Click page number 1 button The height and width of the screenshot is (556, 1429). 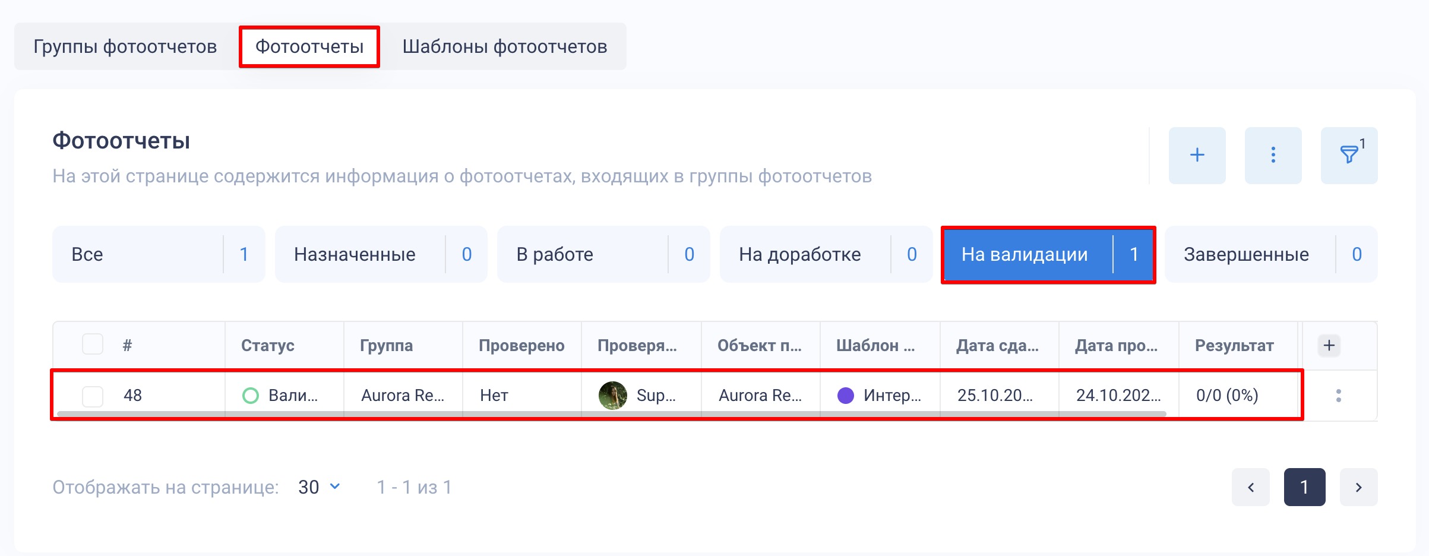click(1304, 487)
